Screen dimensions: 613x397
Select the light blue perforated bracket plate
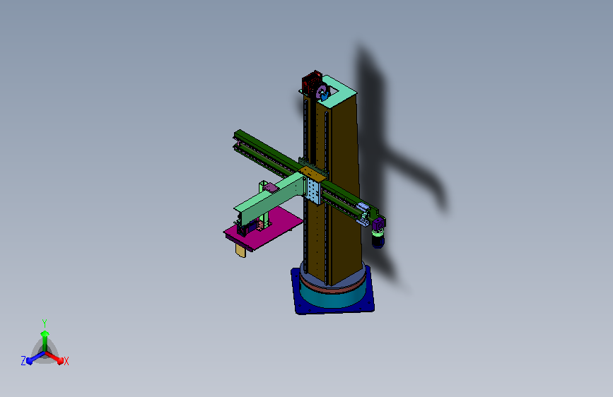coord(313,192)
